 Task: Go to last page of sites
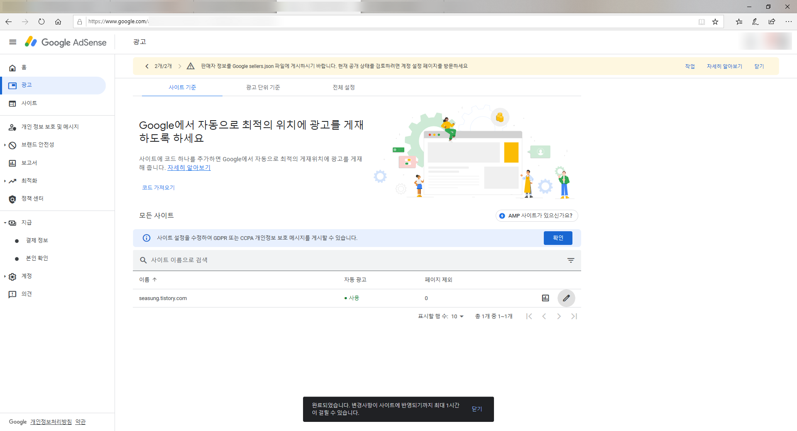point(574,317)
